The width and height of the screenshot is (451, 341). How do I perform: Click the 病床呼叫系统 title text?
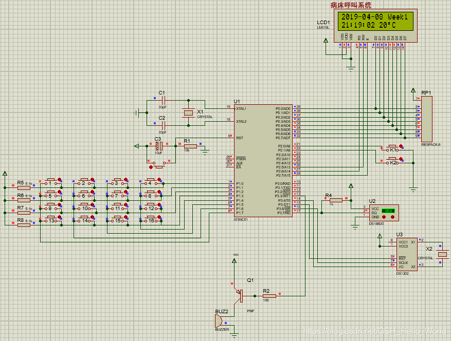tap(351, 5)
